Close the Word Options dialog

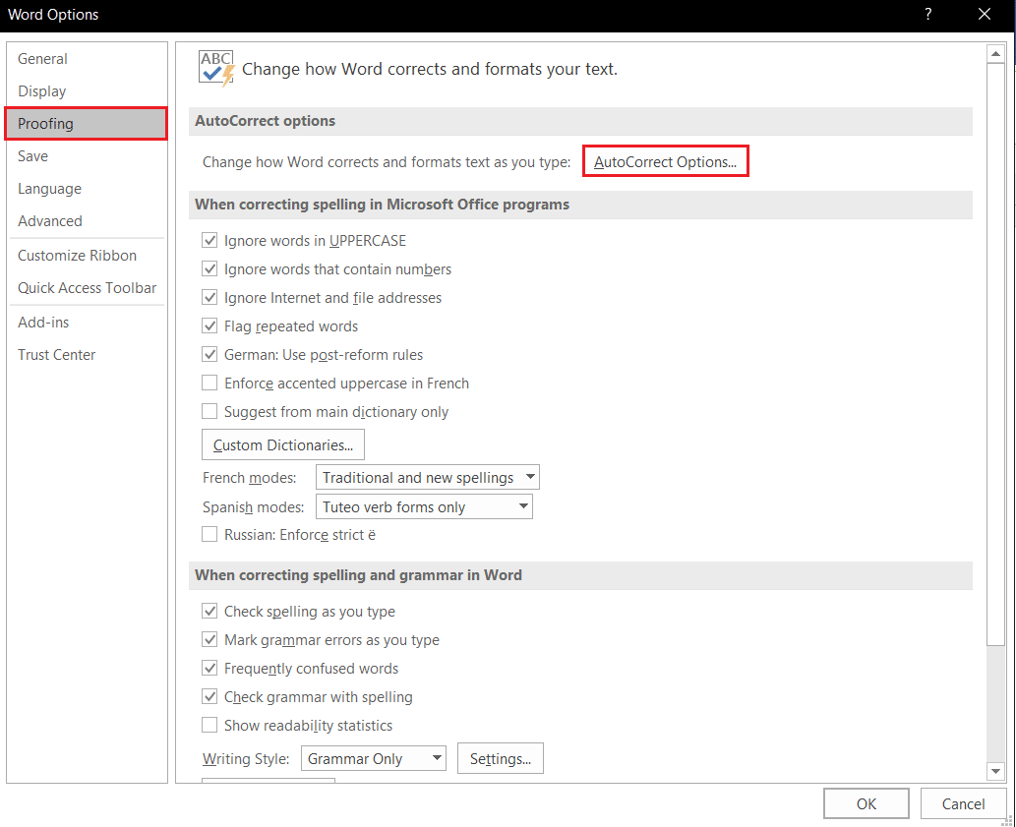985,14
